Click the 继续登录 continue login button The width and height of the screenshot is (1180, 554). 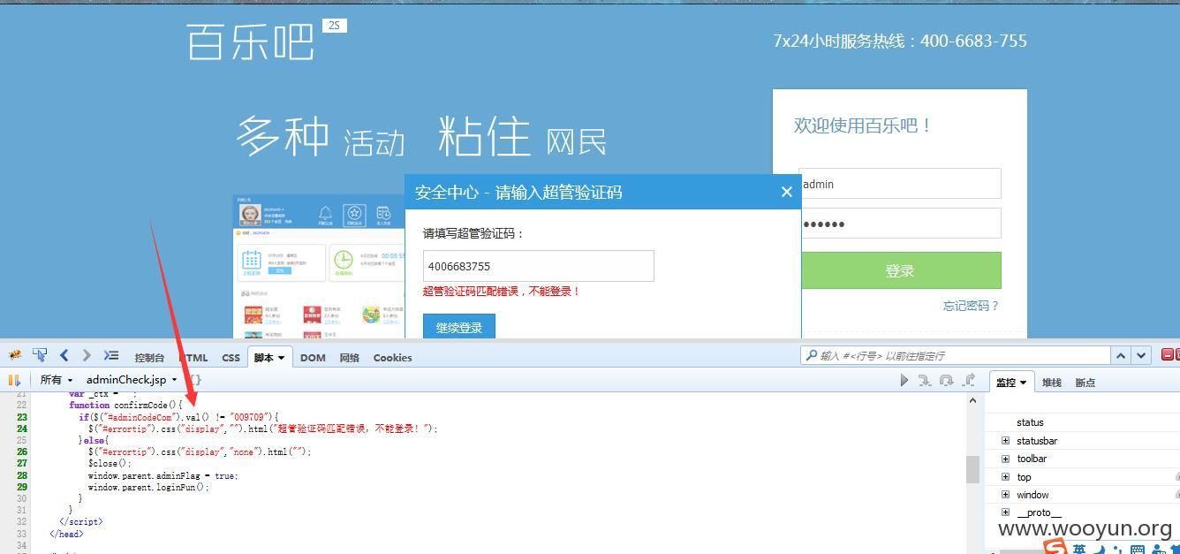tap(458, 326)
